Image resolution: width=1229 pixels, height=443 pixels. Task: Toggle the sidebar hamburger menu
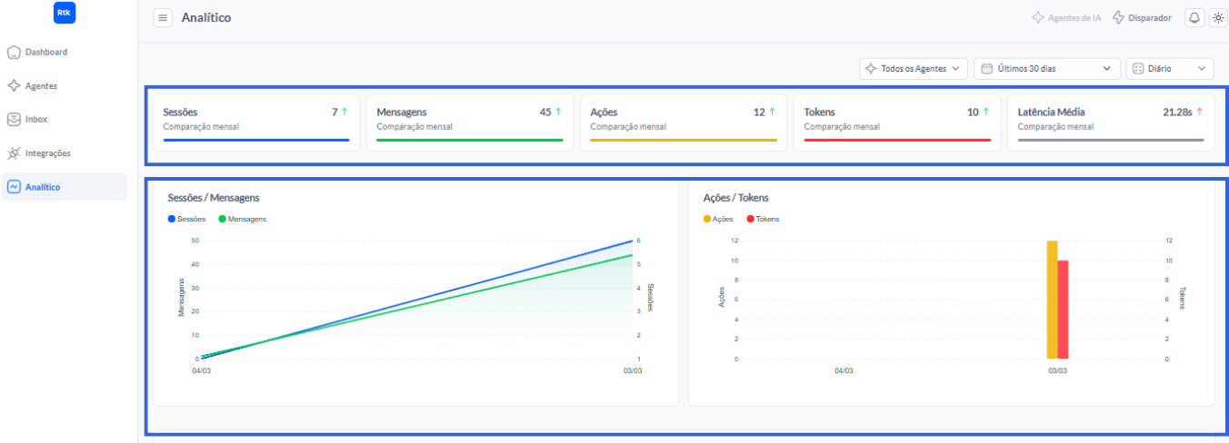(163, 18)
